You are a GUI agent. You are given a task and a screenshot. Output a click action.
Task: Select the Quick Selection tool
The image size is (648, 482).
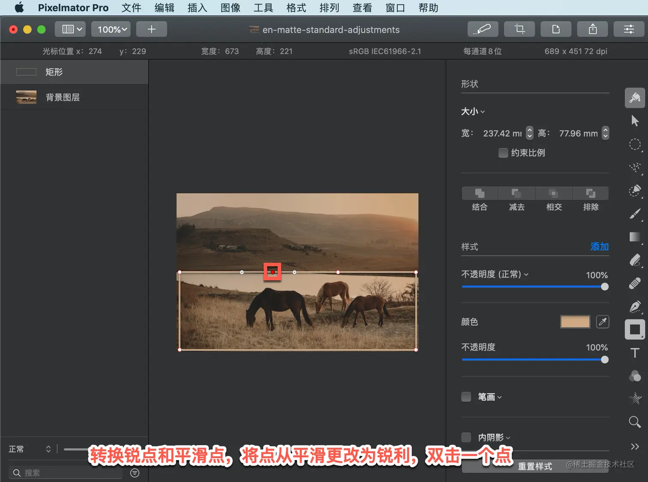tap(635, 190)
